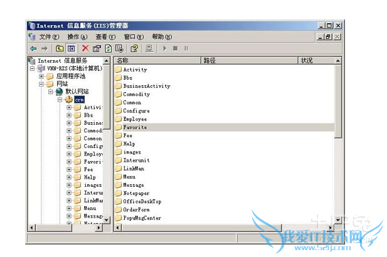387x257 pixels.
Task: Sort by the 状况 column header
Action: click(316, 60)
